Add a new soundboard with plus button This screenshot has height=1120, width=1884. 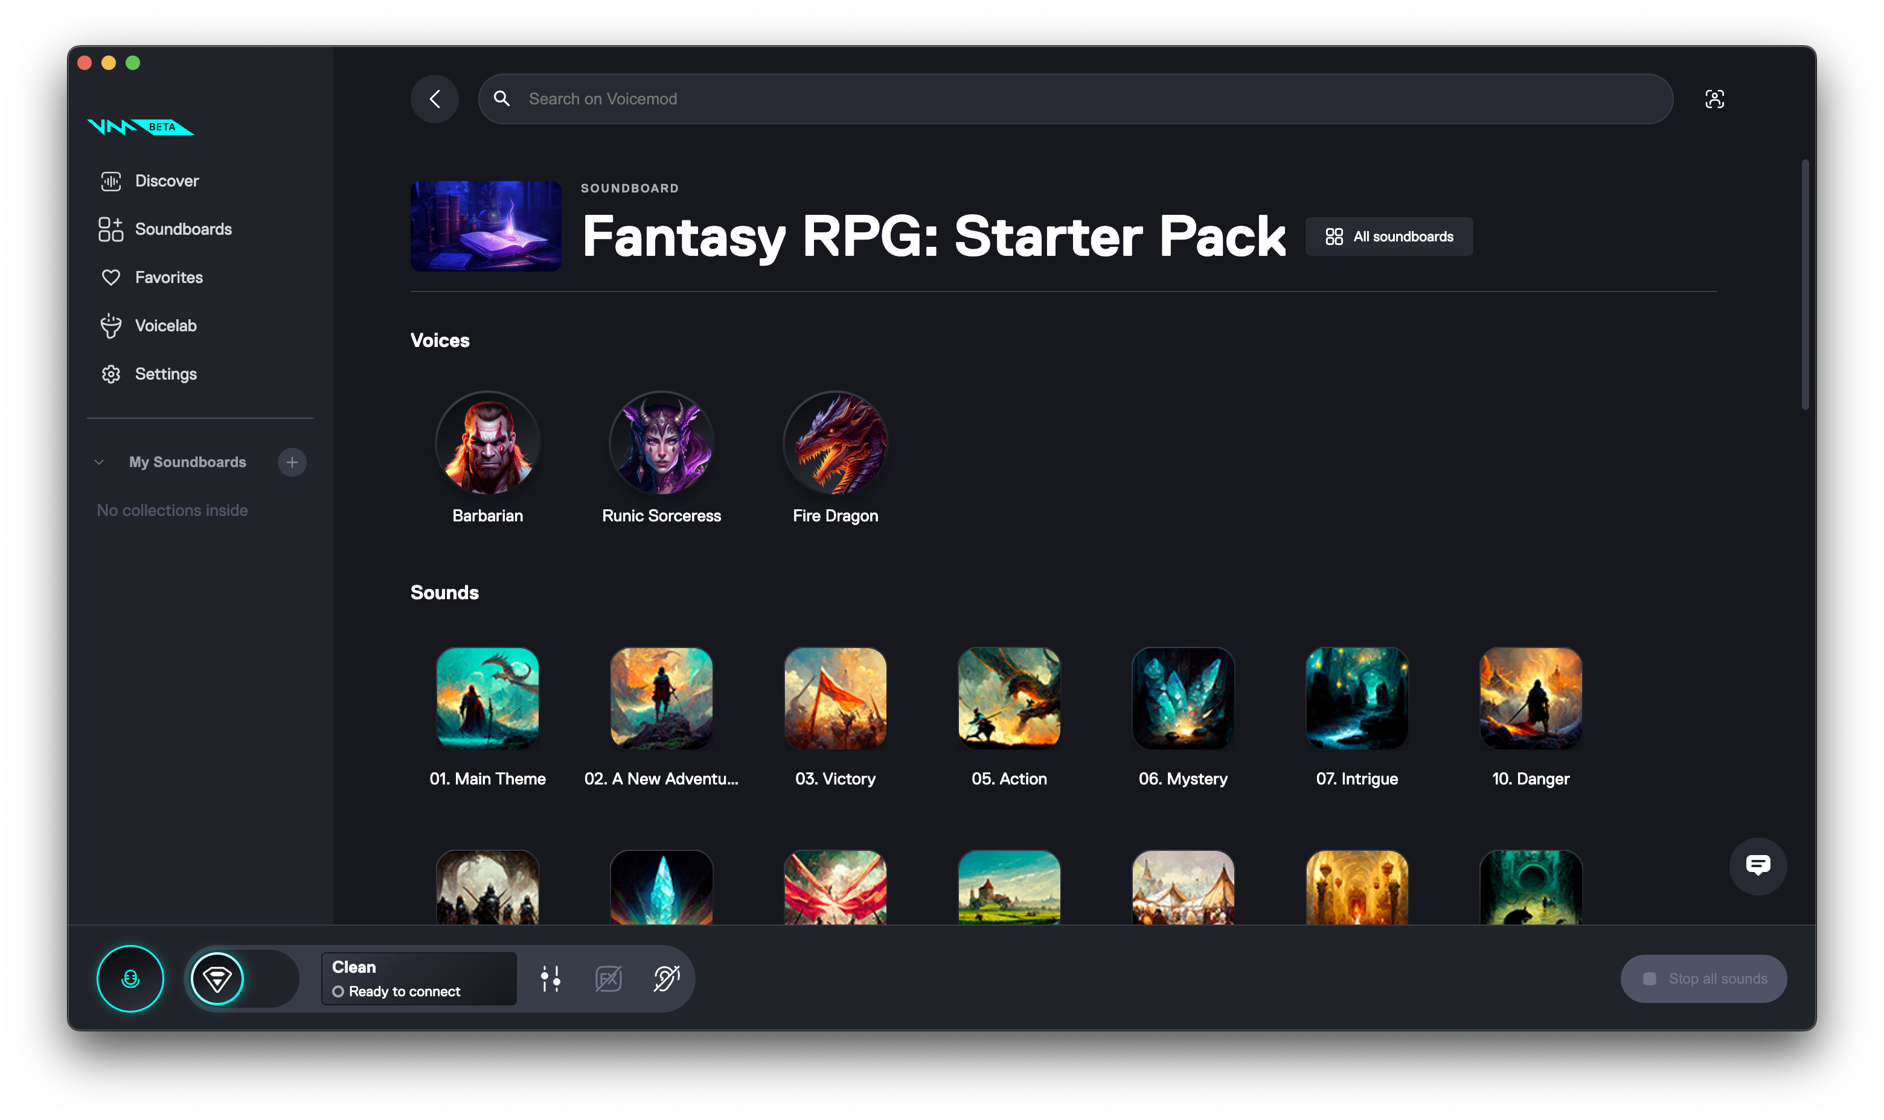tap(292, 462)
